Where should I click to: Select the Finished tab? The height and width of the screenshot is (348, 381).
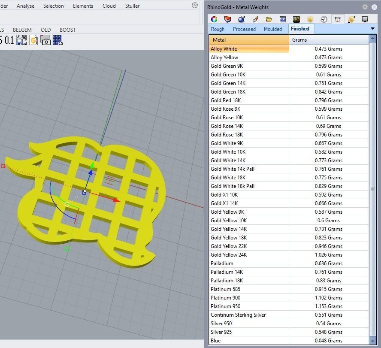pos(301,29)
